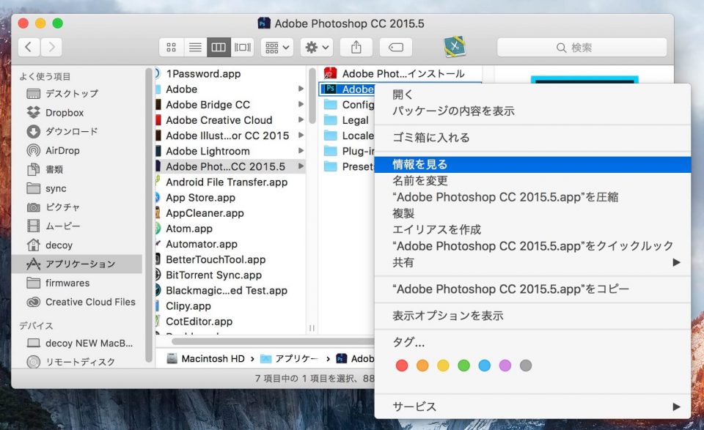Open the gear action menu
Screen dimensions: 704x430
[317, 47]
